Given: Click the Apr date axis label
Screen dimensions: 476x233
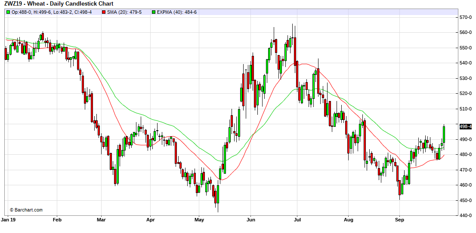Looking at the screenshot, I should 150,219.
